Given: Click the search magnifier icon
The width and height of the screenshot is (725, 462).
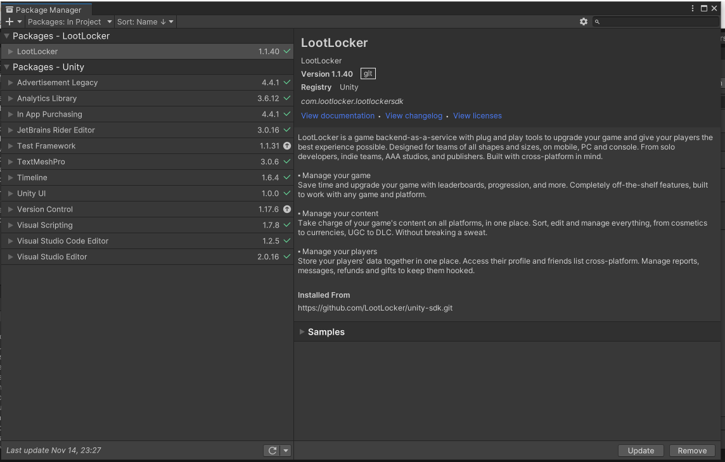Looking at the screenshot, I should point(596,22).
